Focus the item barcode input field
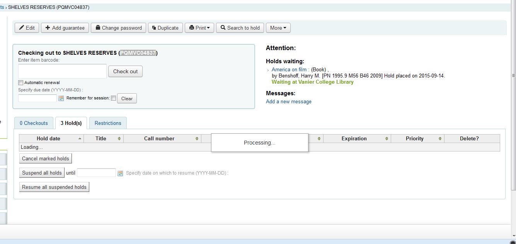The height and width of the screenshot is (244, 516). [x=62, y=71]
